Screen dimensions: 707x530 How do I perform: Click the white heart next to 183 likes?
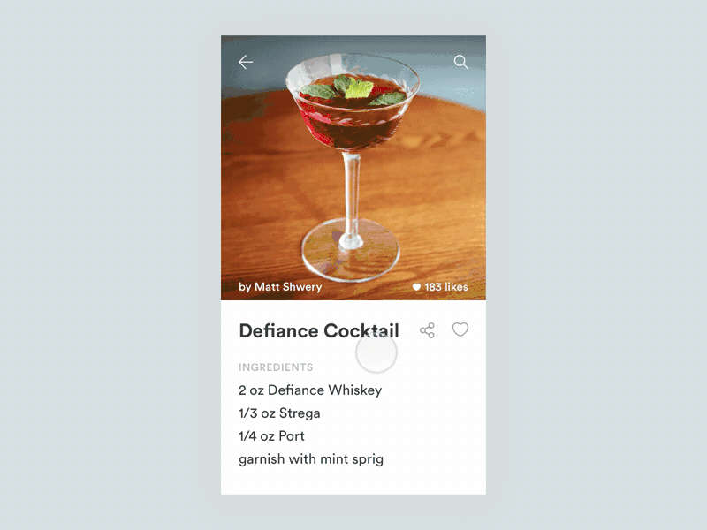(x=416, y=287)
